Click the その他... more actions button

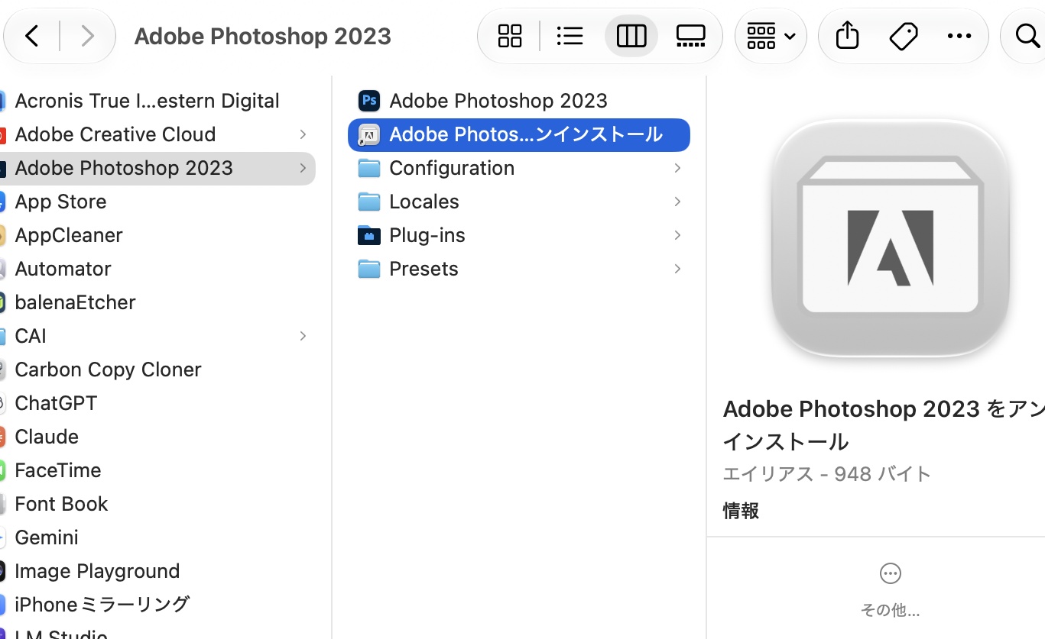890,589
